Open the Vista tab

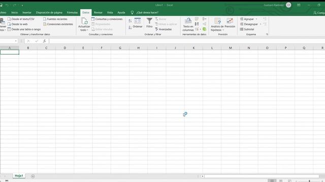[110, 13]
